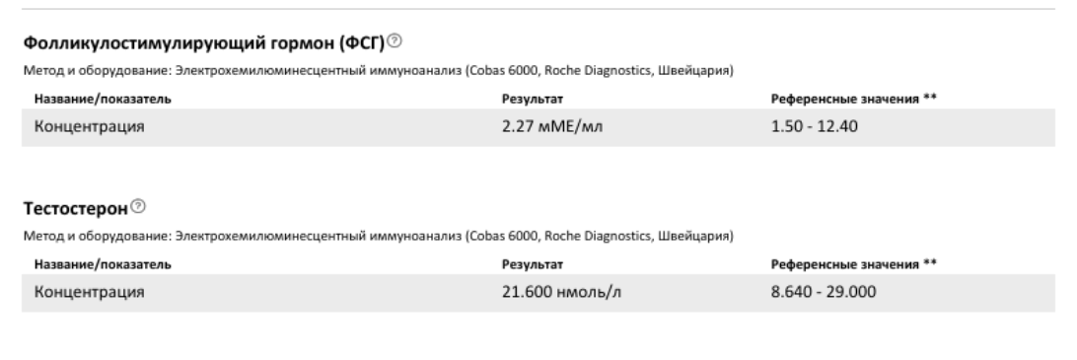Click Концентрация in the ФСГ table row
This screenshot has height=360, width=1077.
(x=90, y=127)
